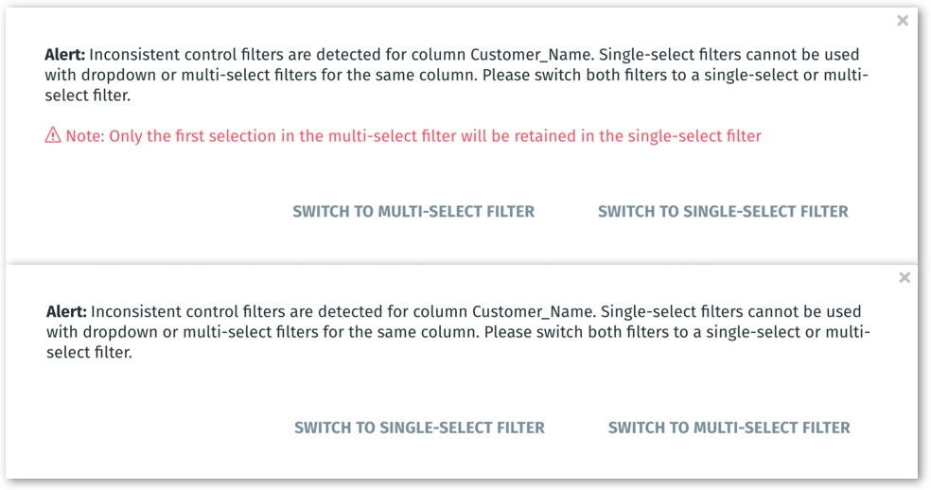The image size is (931, 490).
Task: Click Customer_Name in the first alert message
Action: tap(532, 55)
